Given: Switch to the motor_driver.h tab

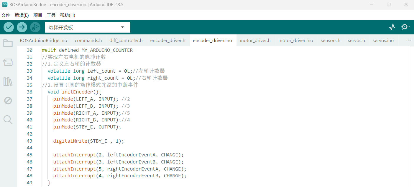Looking at the screenshot, I should (255, 41).
